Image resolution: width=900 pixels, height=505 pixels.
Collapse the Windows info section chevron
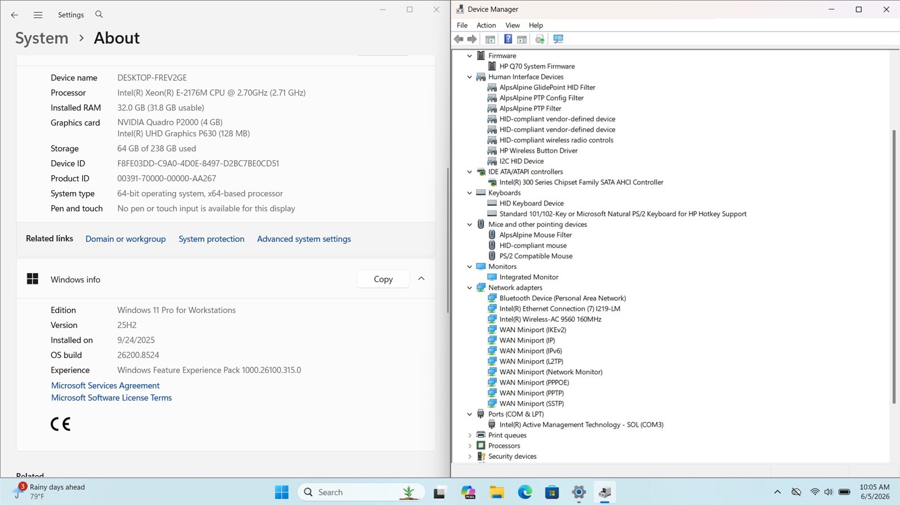421,279
